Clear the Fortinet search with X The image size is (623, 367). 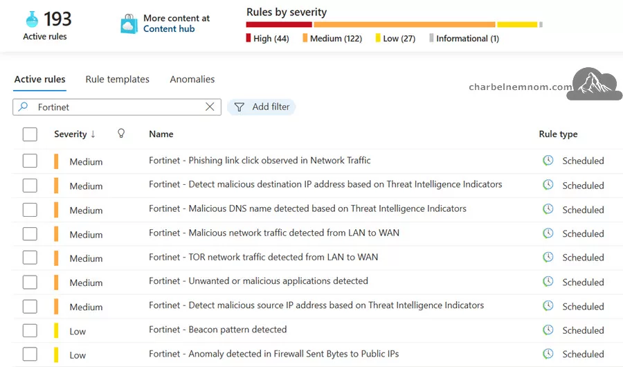[x=210, y=107]
